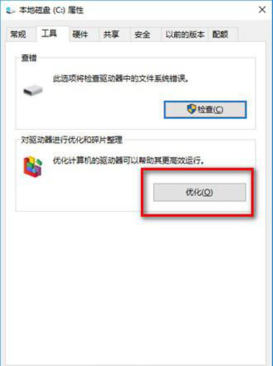Select the 配额 tab
This screenshot has height=366, width=273.
220,34
